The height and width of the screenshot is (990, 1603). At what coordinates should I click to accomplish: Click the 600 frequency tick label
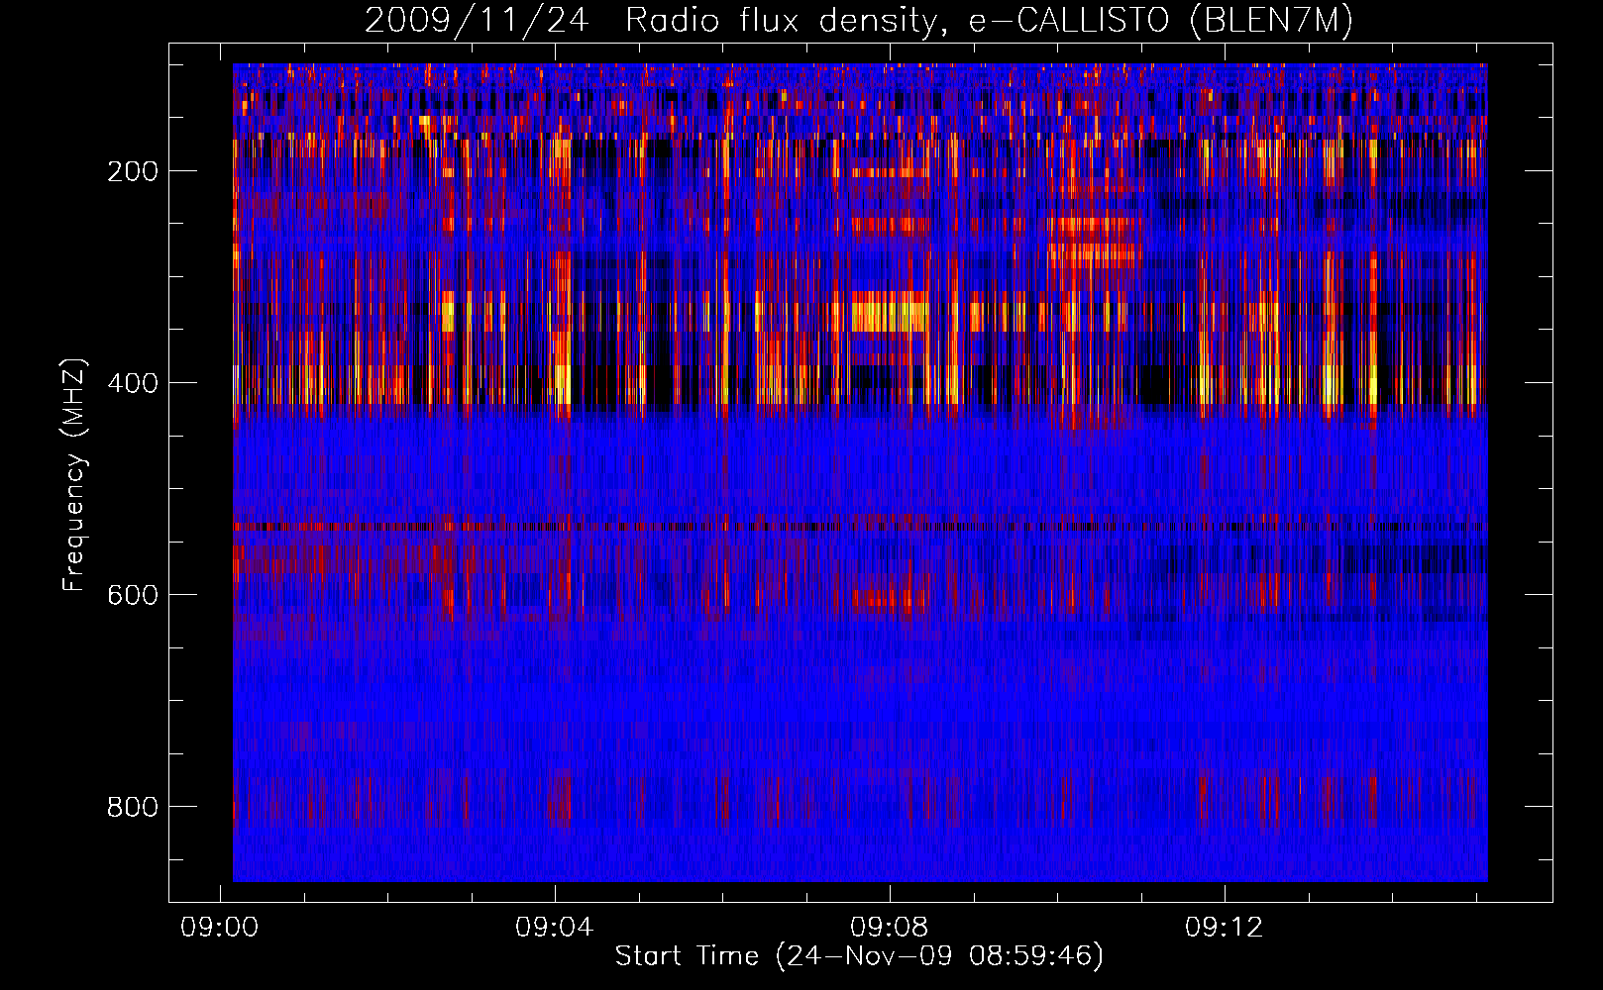133,595
